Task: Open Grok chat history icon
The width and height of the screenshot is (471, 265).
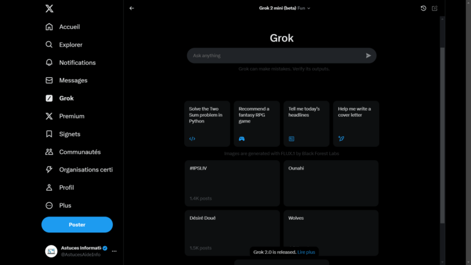Action: pos(423,8)
